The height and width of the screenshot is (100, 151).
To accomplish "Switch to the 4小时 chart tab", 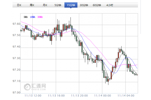I will point(109,5).
